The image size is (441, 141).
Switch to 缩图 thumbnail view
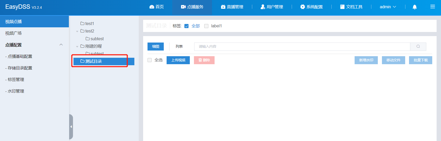156,46
